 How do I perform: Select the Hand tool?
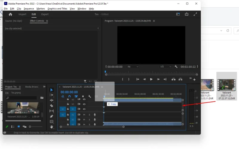click(51, 127)
